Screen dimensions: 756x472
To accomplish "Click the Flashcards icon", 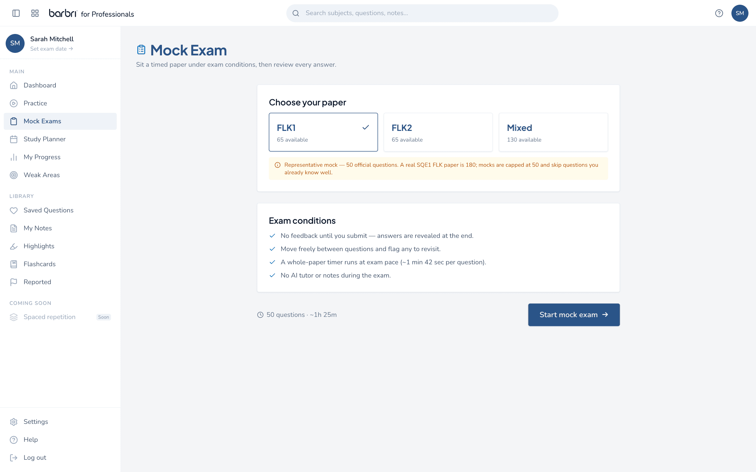I will coord(14,264).
